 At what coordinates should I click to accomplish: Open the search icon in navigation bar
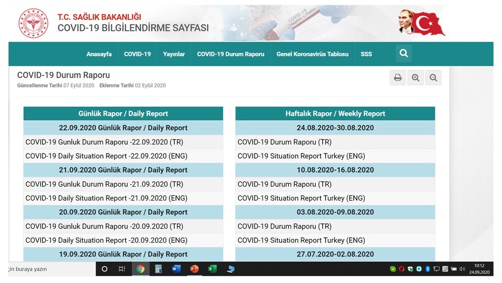pos(404,54)
